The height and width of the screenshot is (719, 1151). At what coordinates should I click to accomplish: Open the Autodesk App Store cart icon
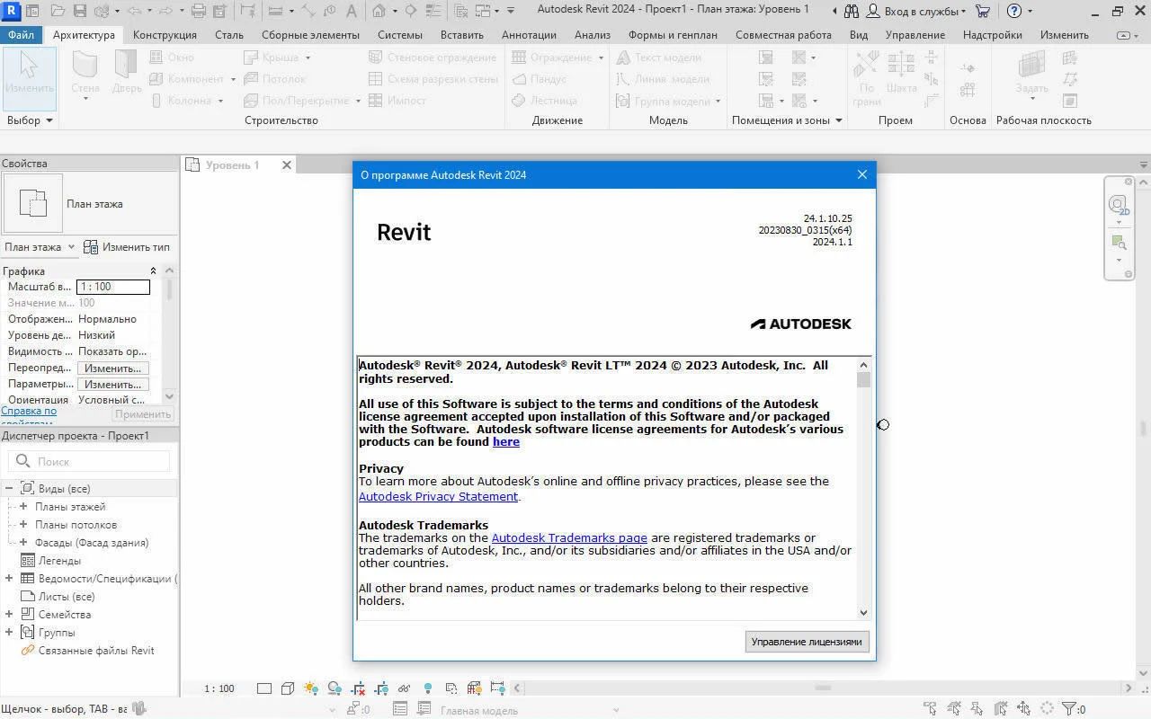click(x=982, y=11)
